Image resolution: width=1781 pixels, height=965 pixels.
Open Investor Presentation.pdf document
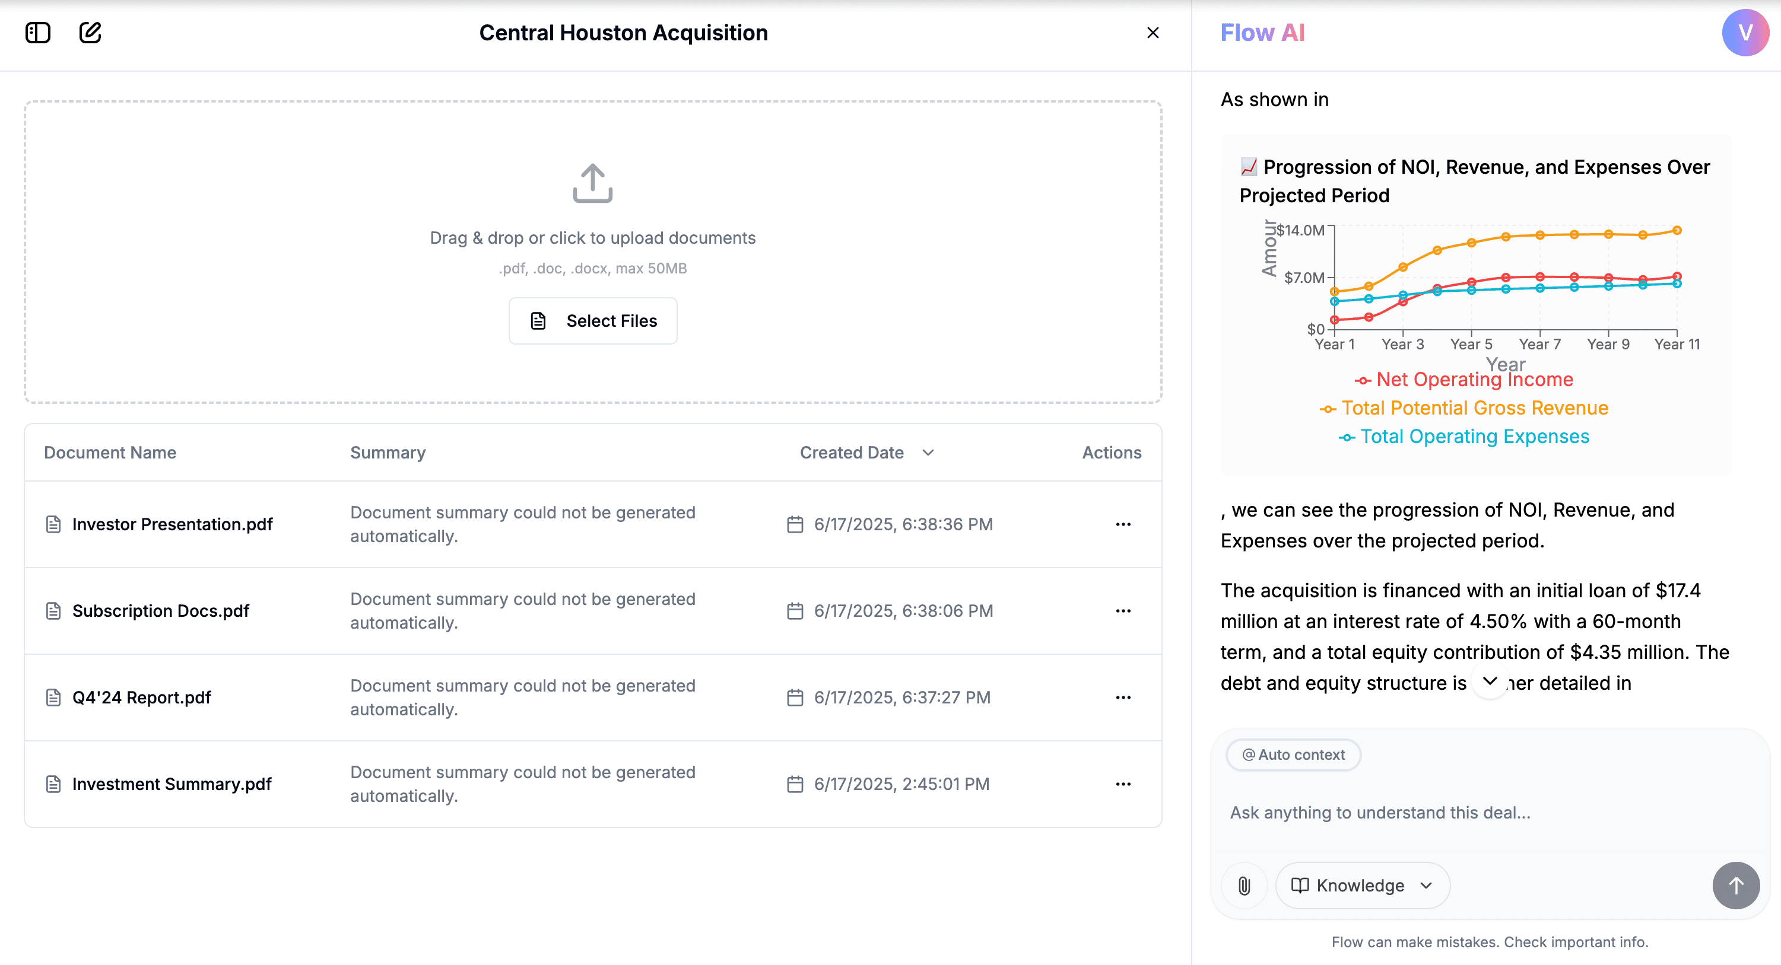pos(172,524)
